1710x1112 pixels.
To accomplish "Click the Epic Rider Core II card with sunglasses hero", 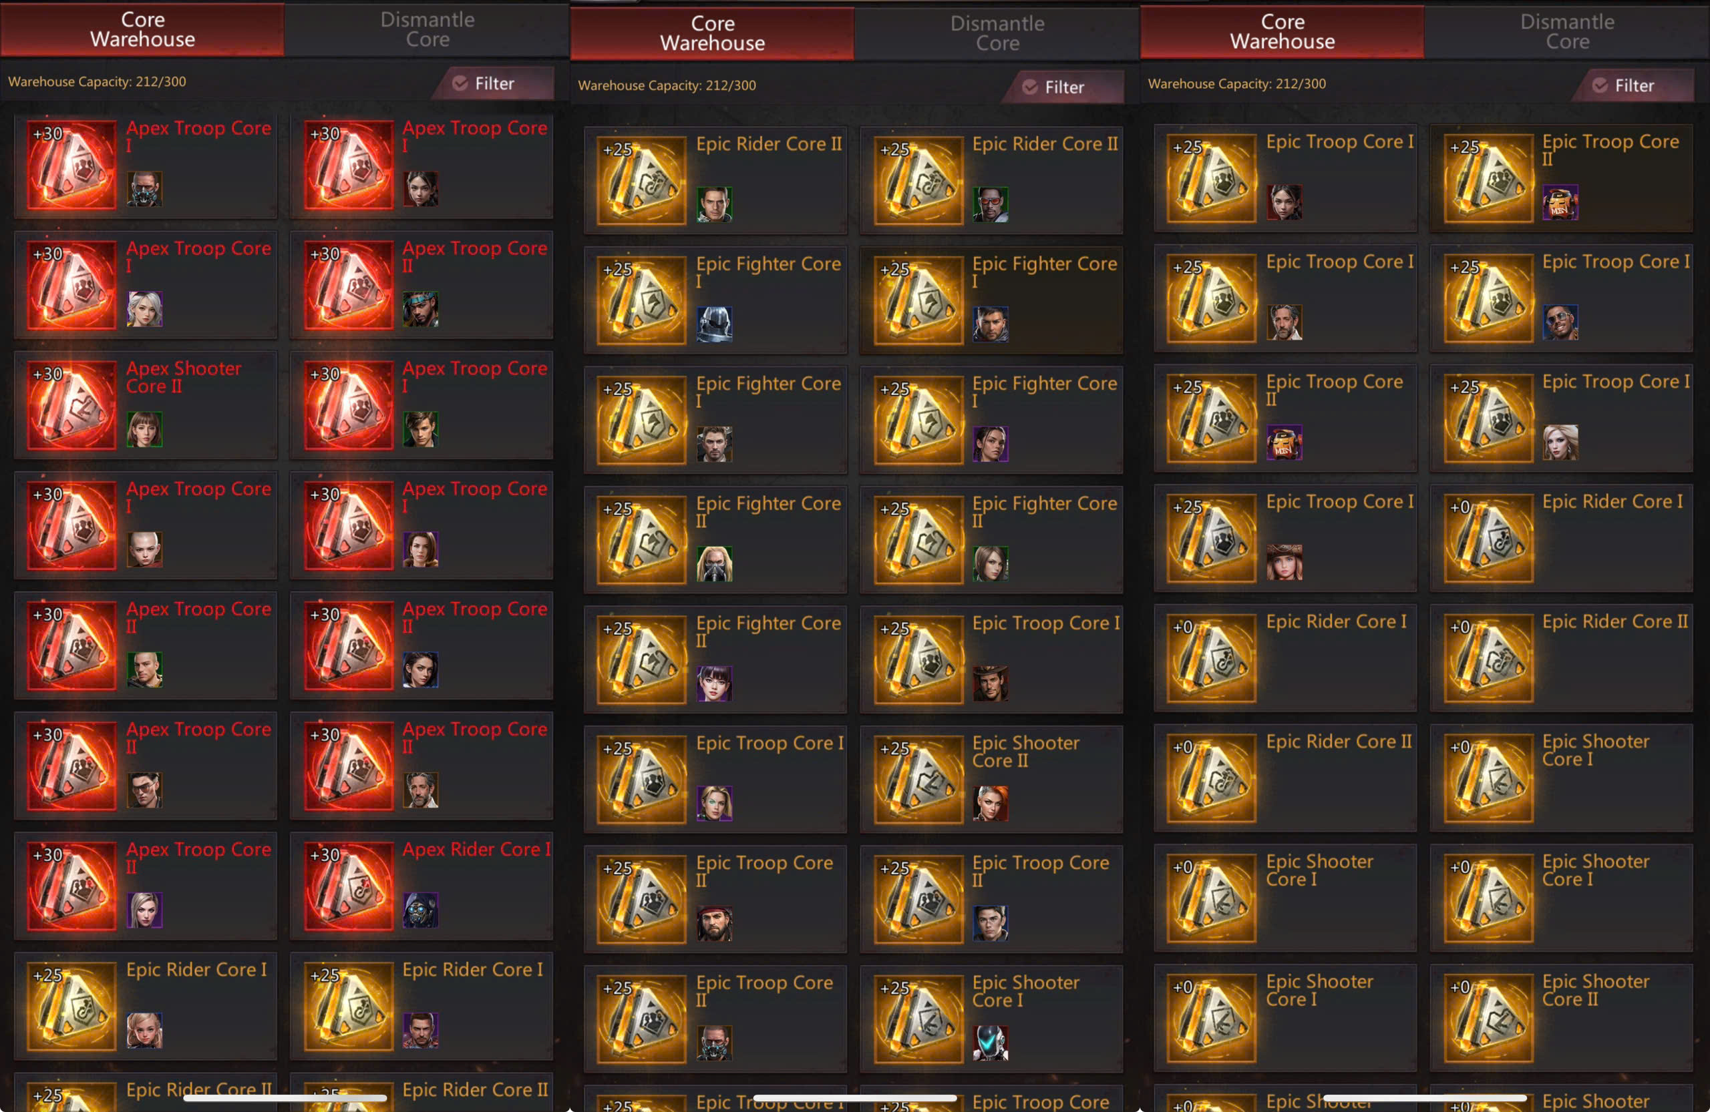I will pyautogui.click(x=991, y=180).
